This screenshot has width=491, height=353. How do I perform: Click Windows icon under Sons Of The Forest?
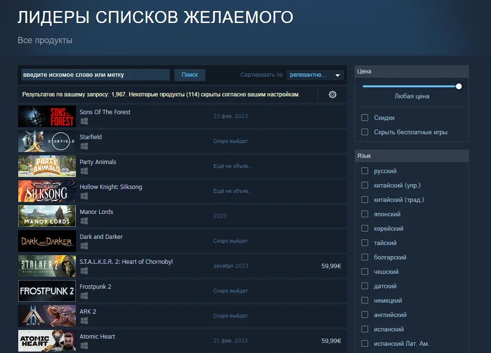[84, 121]
